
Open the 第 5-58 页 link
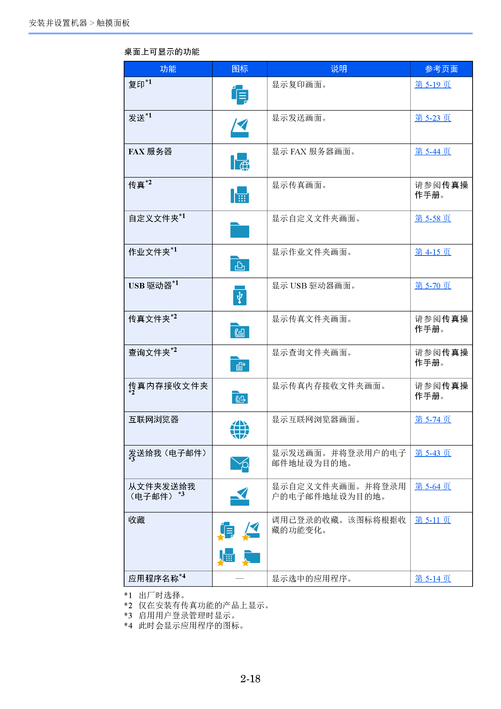pos(433,218)
